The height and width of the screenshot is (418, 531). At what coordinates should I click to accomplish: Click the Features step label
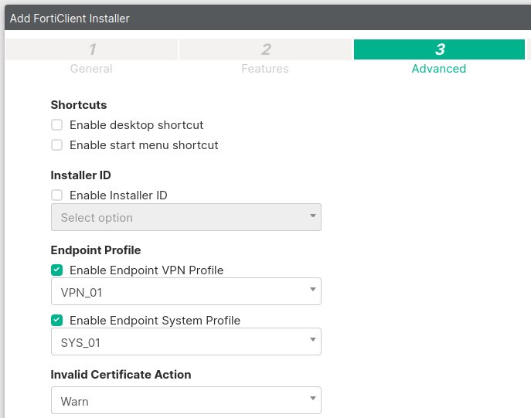click(x=265, y=69)
